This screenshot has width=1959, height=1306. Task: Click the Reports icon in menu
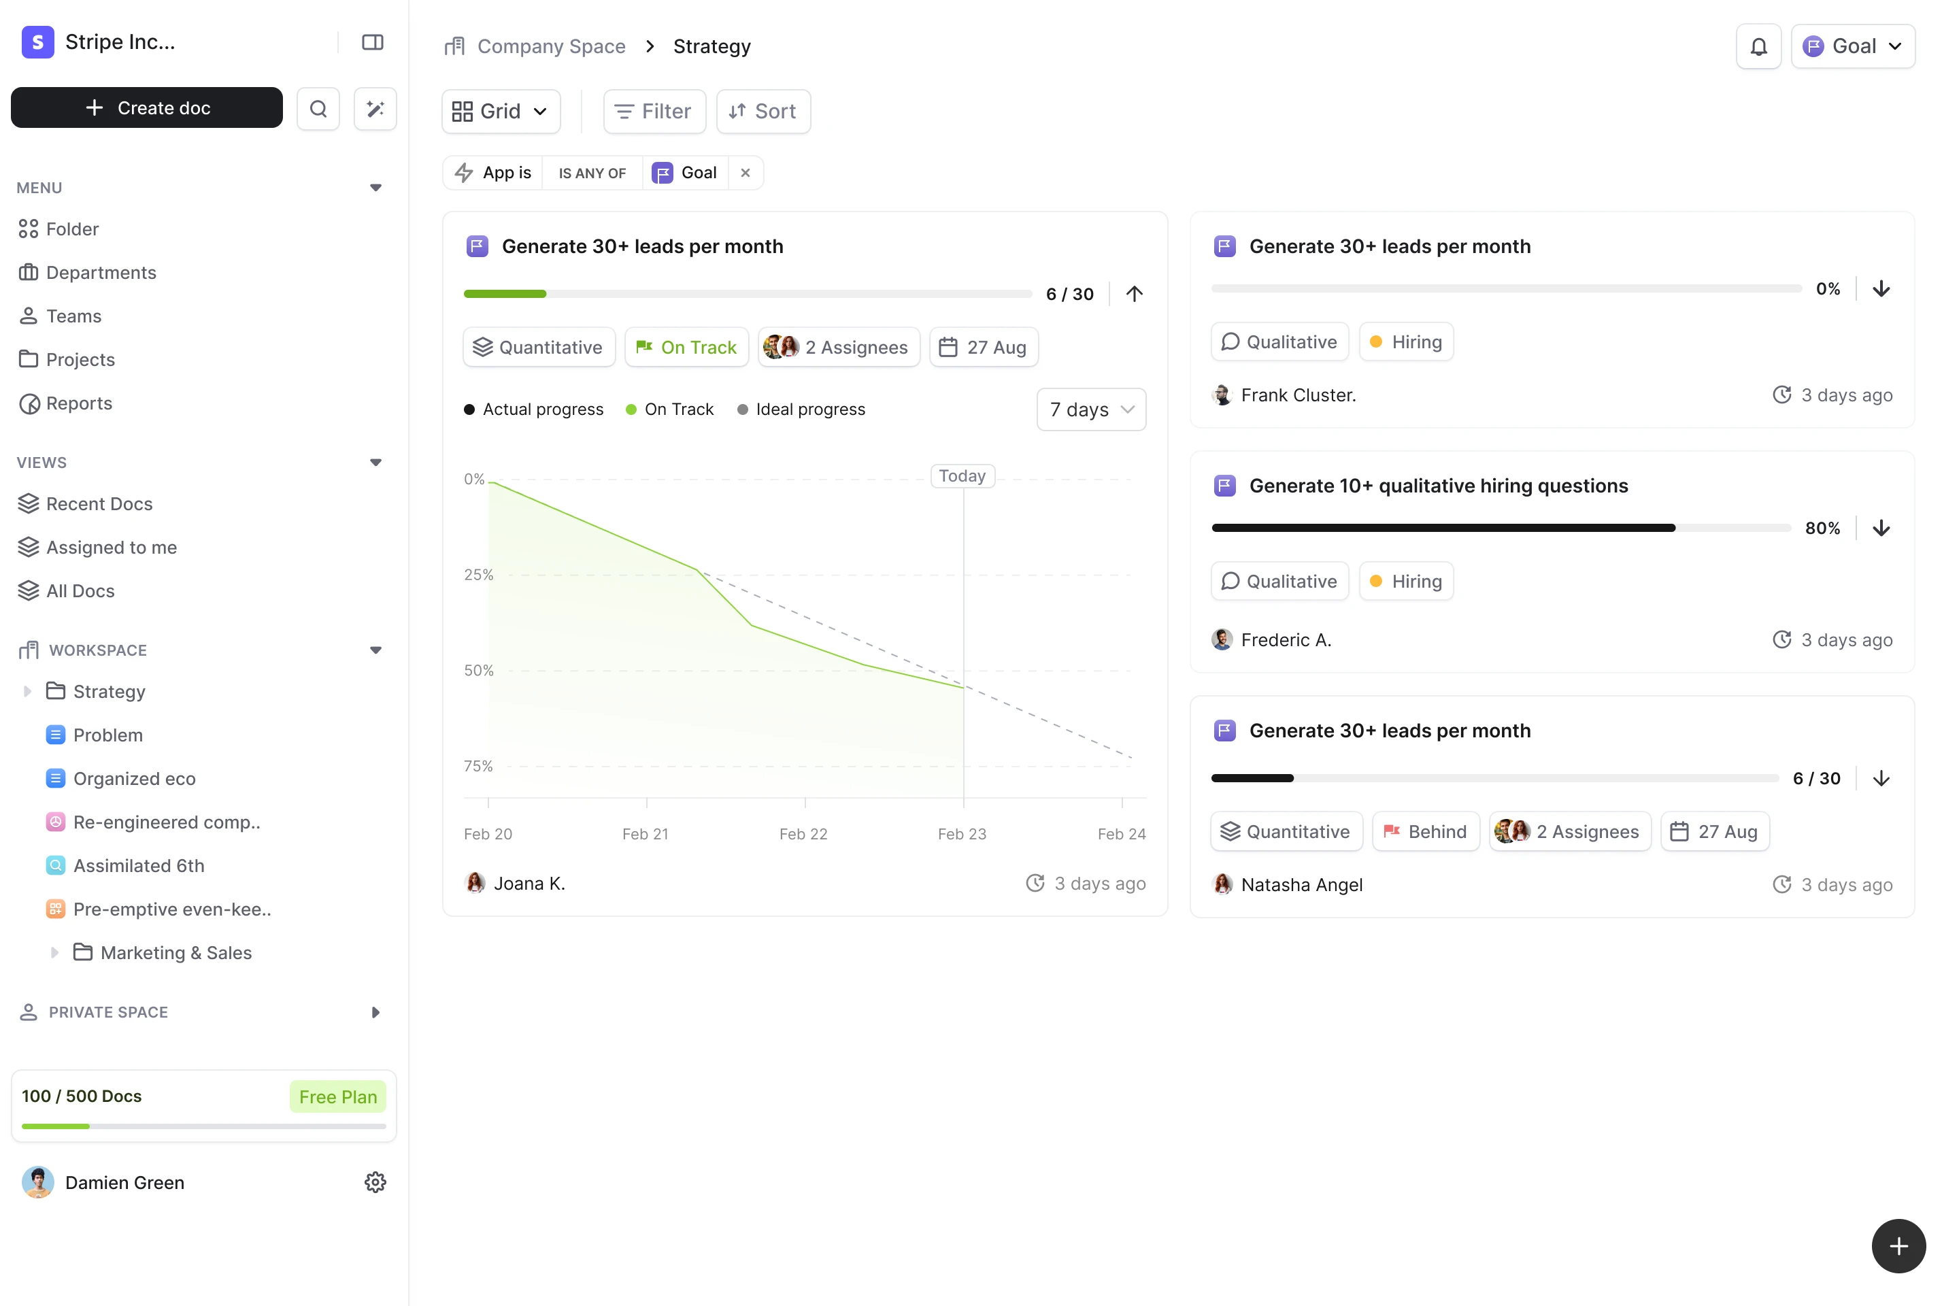29,404
